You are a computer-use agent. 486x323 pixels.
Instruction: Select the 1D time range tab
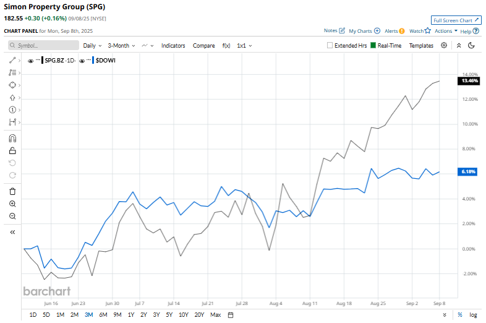point(33,314)
